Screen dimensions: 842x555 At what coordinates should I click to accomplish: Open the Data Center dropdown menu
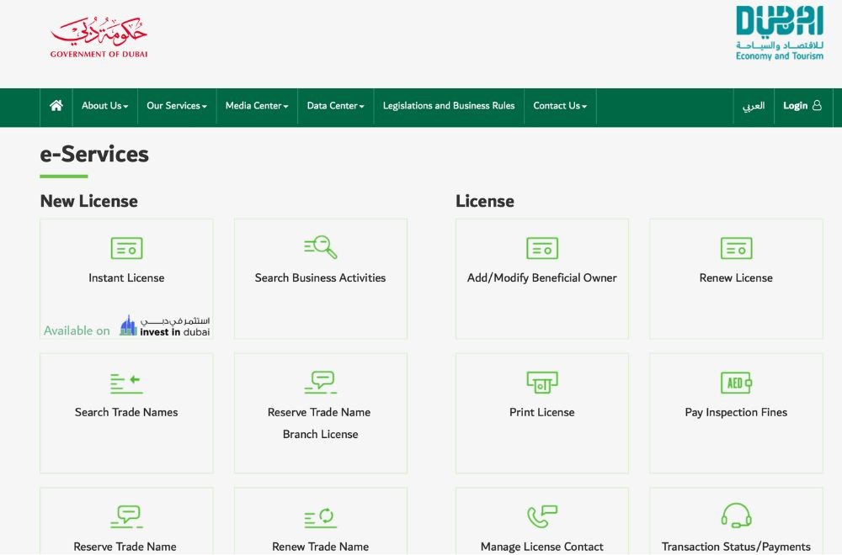[335, 106]
